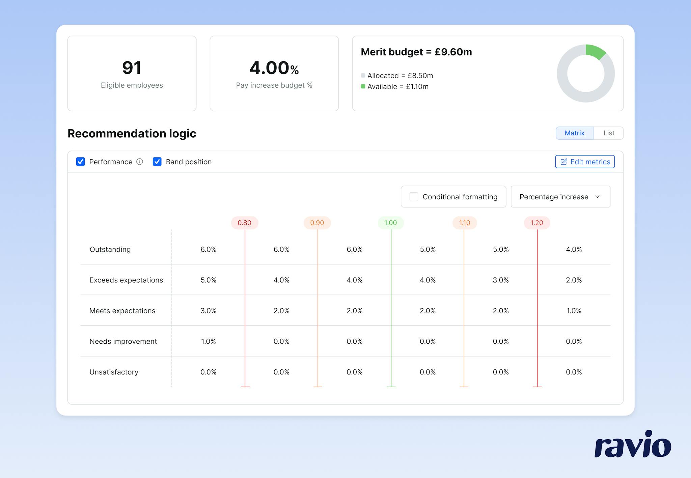Click the Edit metrics button
Viewport: 691px width, 478px height.
(585, 162)
